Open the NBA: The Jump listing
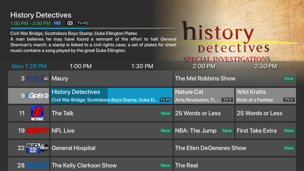Viewport: 304px width, 171px height. 204,130
